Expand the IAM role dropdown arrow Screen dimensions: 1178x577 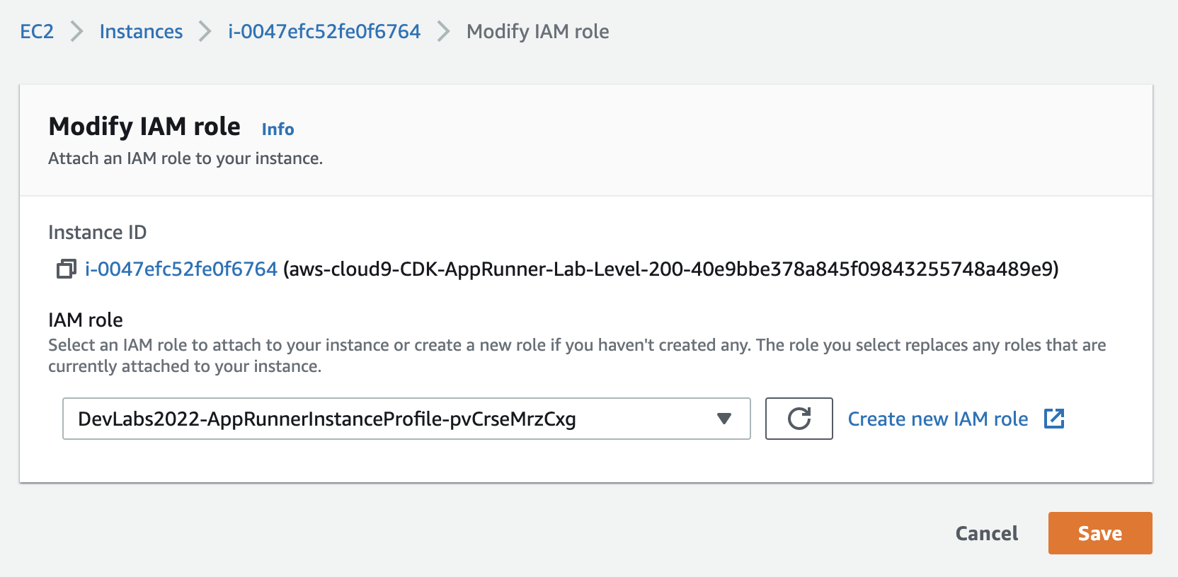(724, 419)
